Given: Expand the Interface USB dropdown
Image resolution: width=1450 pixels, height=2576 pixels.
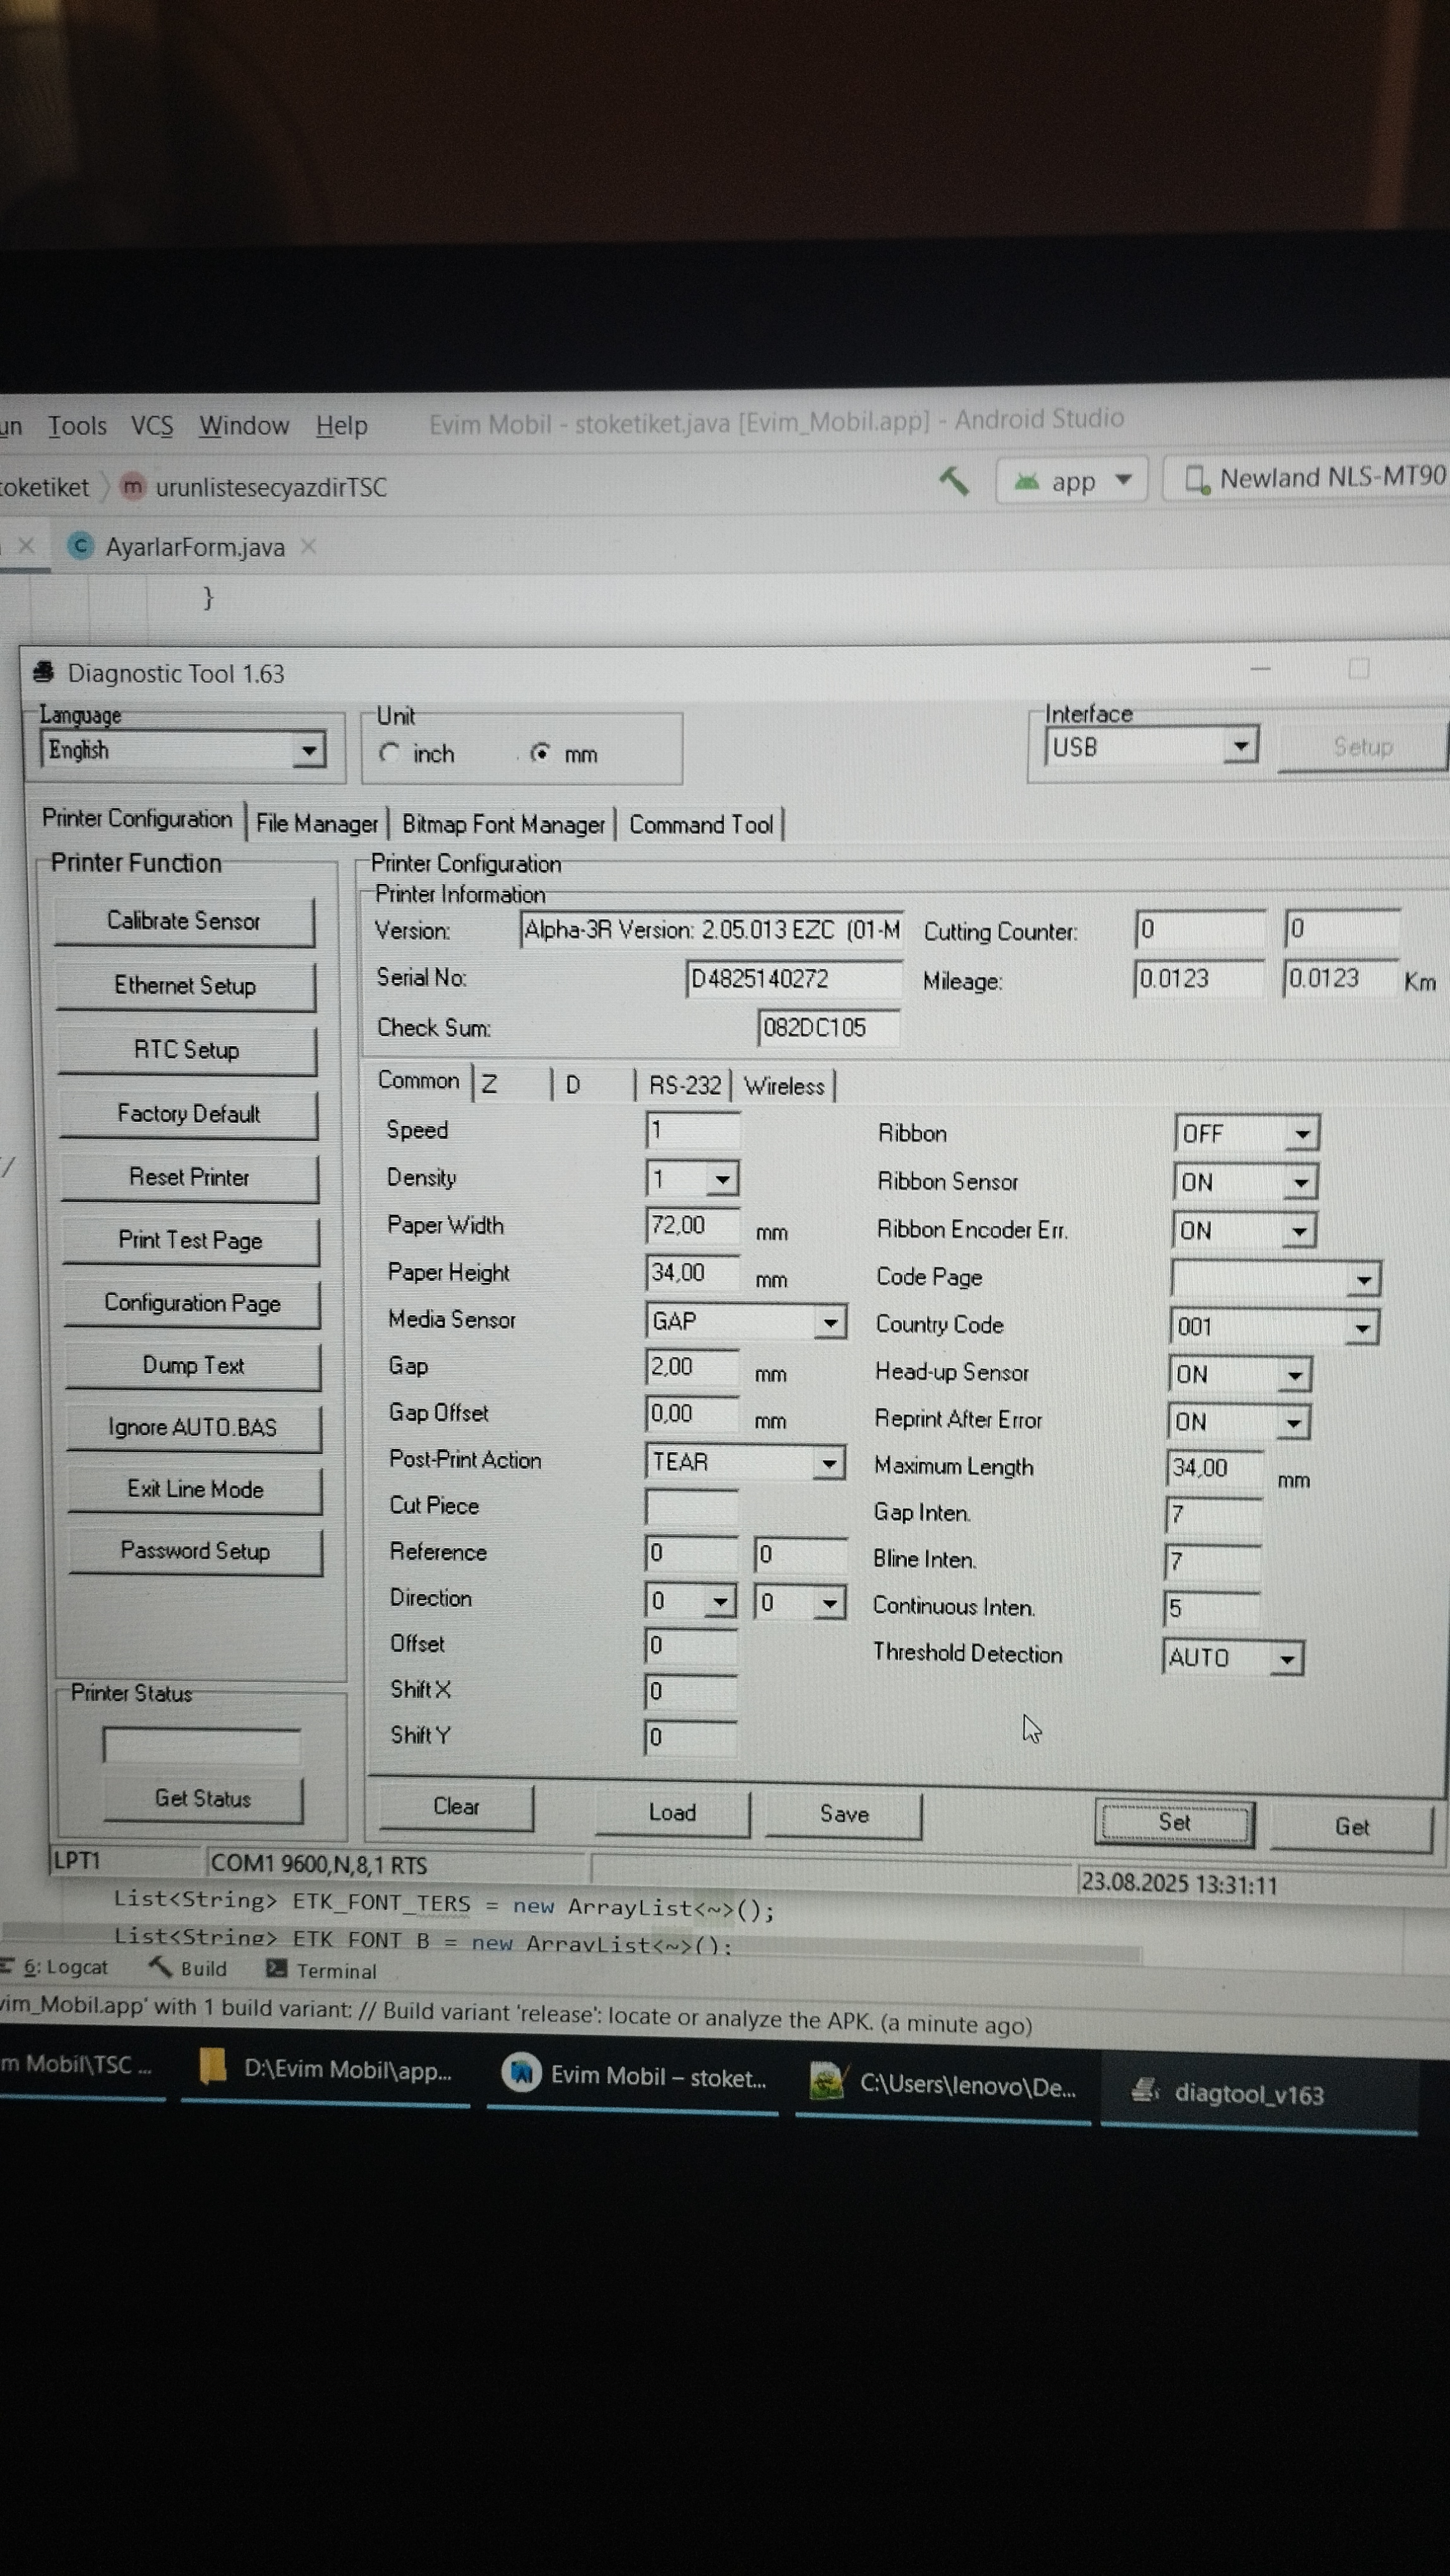Looking at the screenshot, I should point(1240,746).
